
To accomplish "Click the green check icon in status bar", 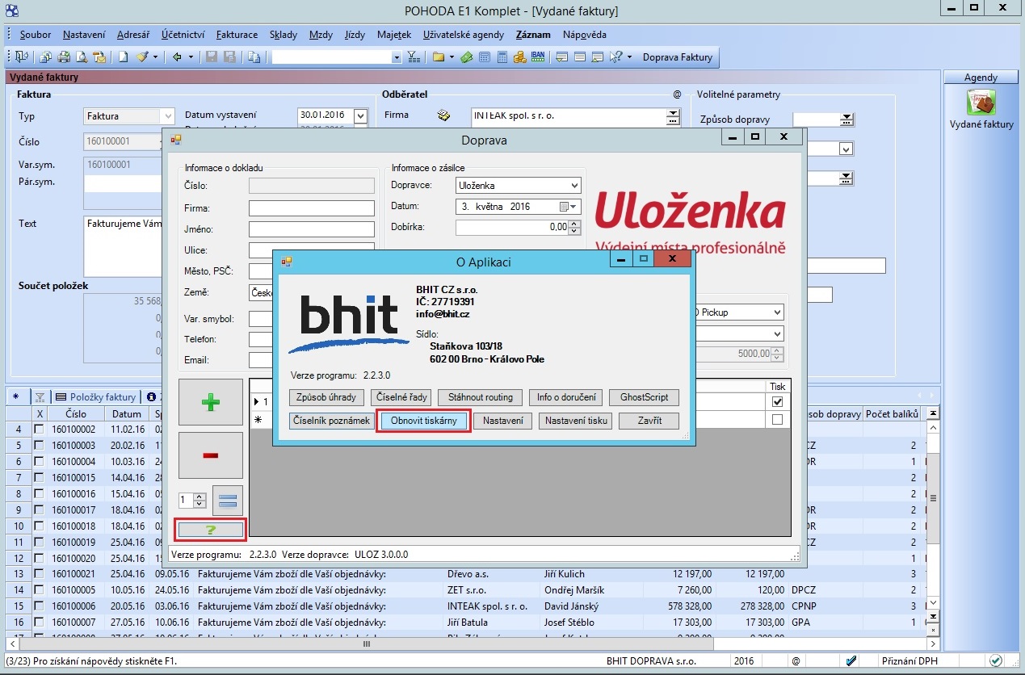I will [x=997, y=660].
